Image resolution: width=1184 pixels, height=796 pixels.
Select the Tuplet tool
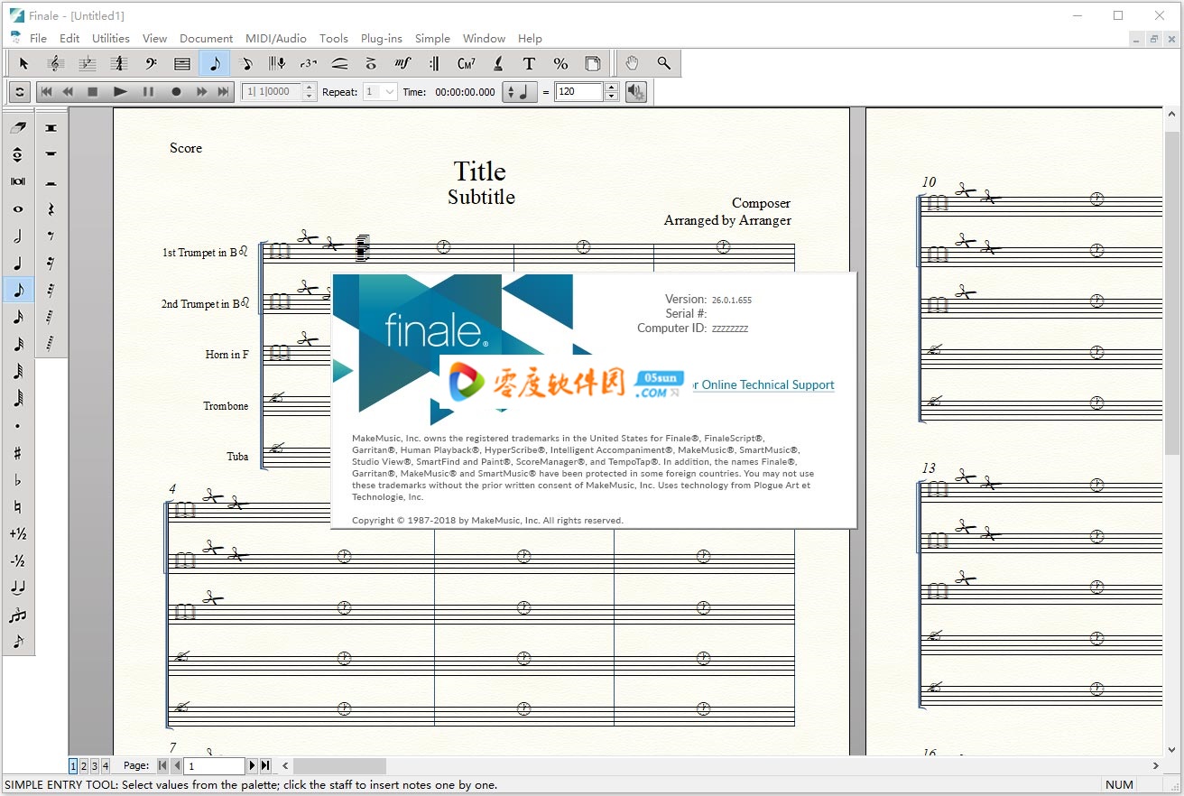point(309,63)
